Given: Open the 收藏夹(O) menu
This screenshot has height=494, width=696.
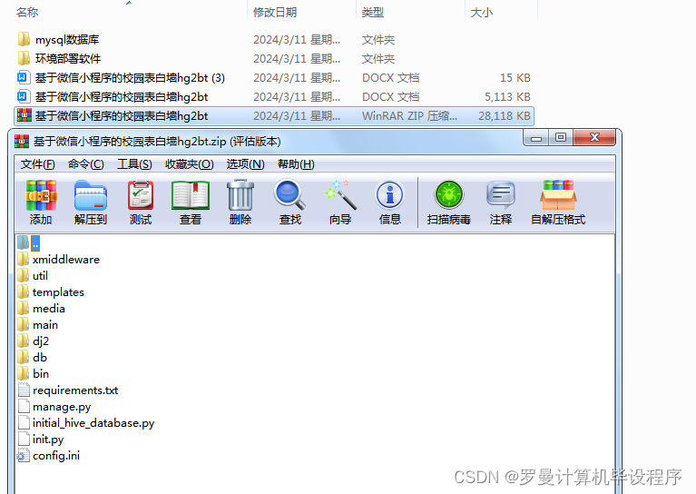Looking at the screenshot, I should 189,164.
